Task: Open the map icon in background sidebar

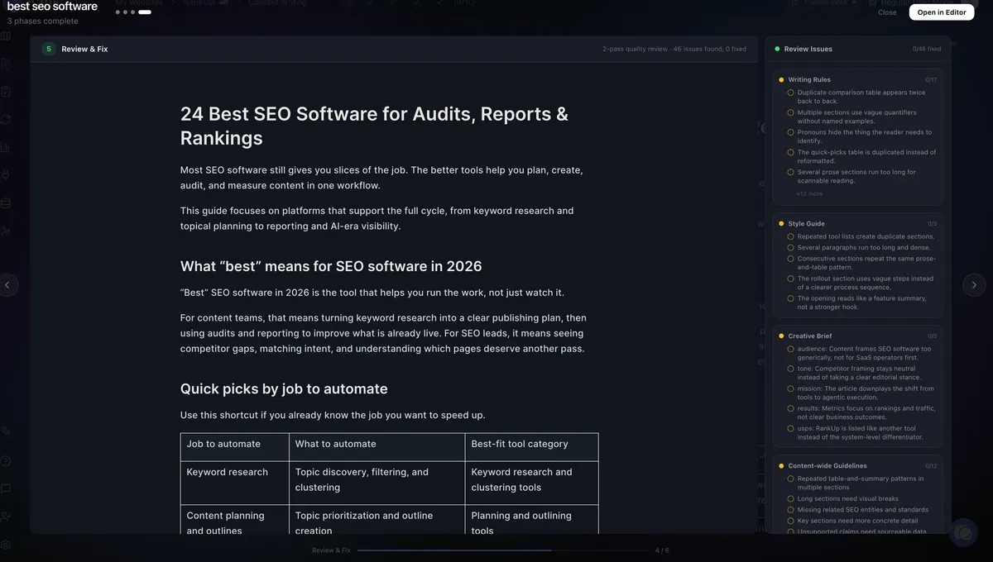Action: tap(6, 36)
